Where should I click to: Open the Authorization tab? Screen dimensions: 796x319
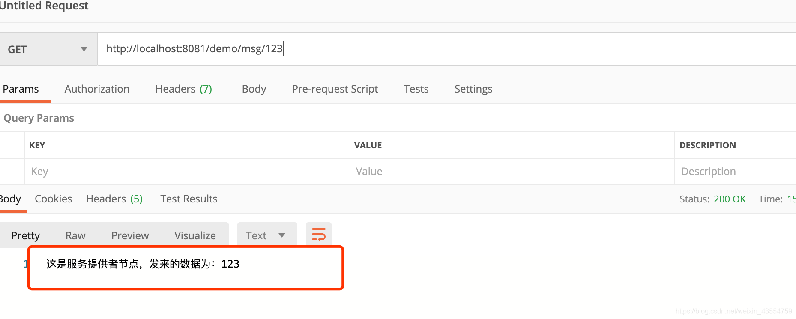click(x=97, y=89)
